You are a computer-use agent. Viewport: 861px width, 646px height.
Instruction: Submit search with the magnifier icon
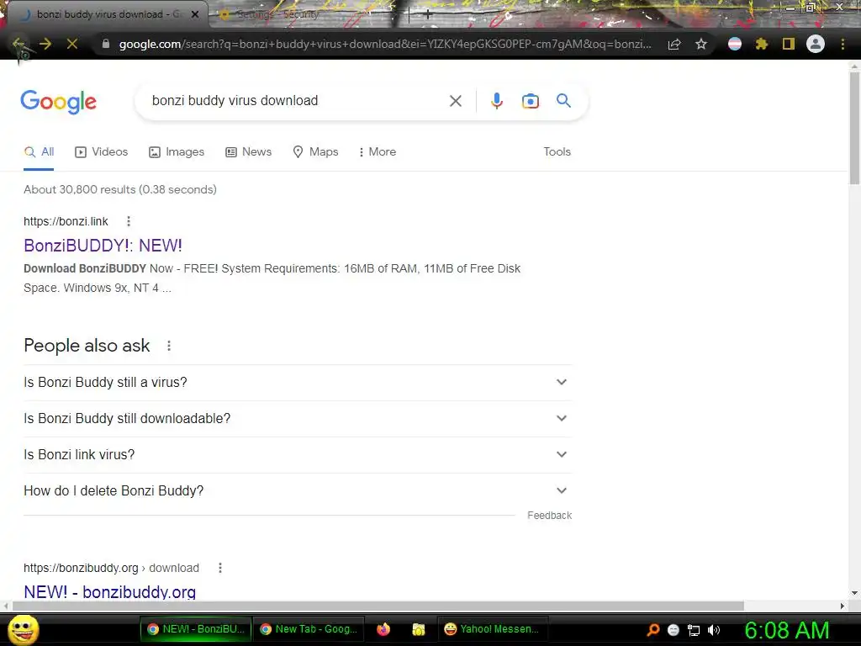563,101
